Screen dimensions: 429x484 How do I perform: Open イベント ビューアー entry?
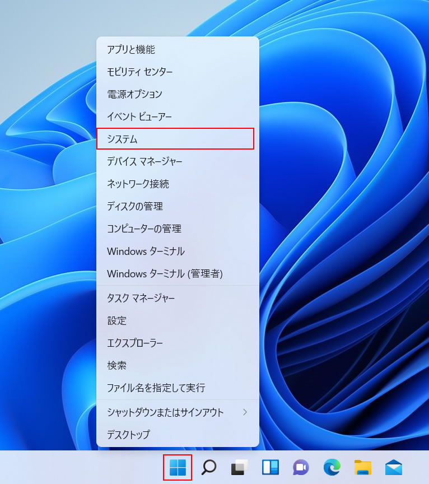click(x=178, y=117)
